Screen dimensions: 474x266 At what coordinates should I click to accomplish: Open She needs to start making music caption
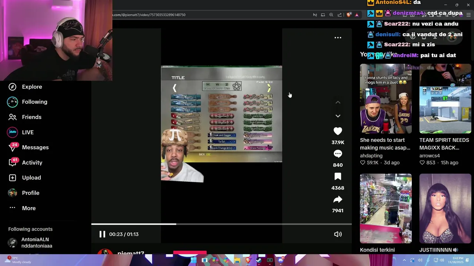[x=385, y=144]
